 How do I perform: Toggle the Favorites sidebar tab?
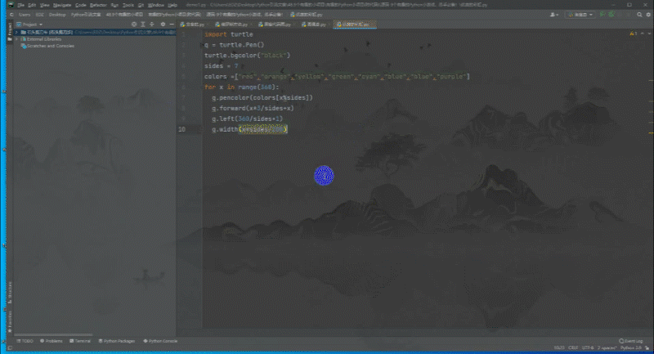pos(10,321)
